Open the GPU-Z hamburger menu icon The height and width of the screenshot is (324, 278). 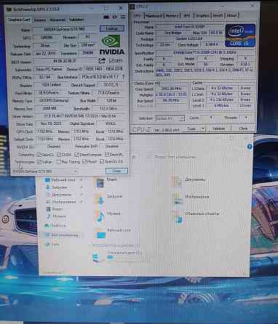click(123, 17)
